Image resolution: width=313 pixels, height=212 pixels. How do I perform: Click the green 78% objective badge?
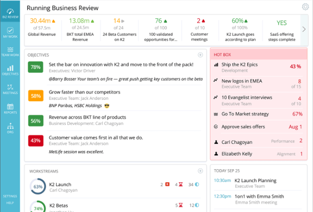[x=36, y=67]
